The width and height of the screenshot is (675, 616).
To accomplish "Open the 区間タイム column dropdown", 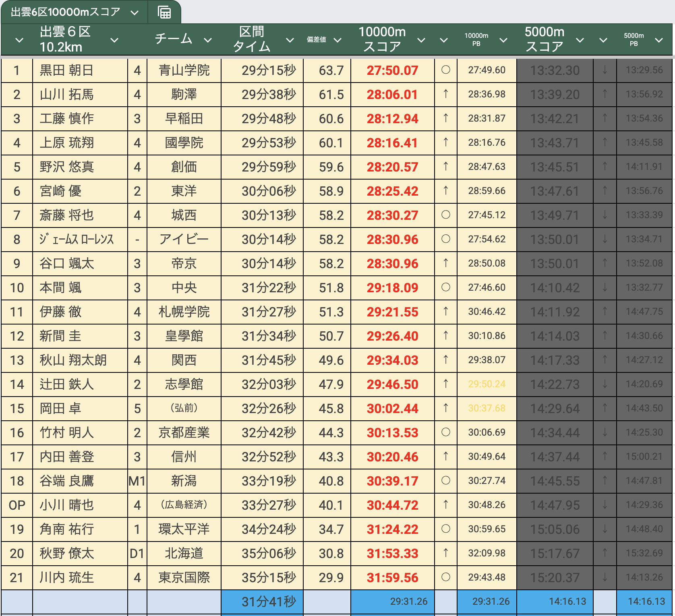I will [290, 40].
